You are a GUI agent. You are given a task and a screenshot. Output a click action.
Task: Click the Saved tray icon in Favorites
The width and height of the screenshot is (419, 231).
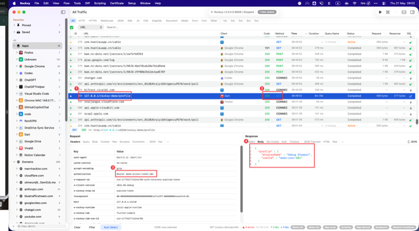pyautogui.click(x=18, y=32)
